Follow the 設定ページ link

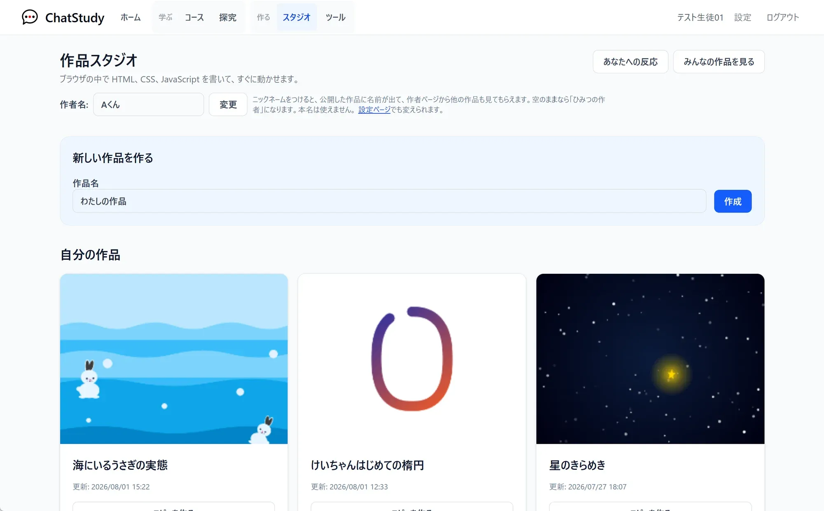(x=374, y=110)
